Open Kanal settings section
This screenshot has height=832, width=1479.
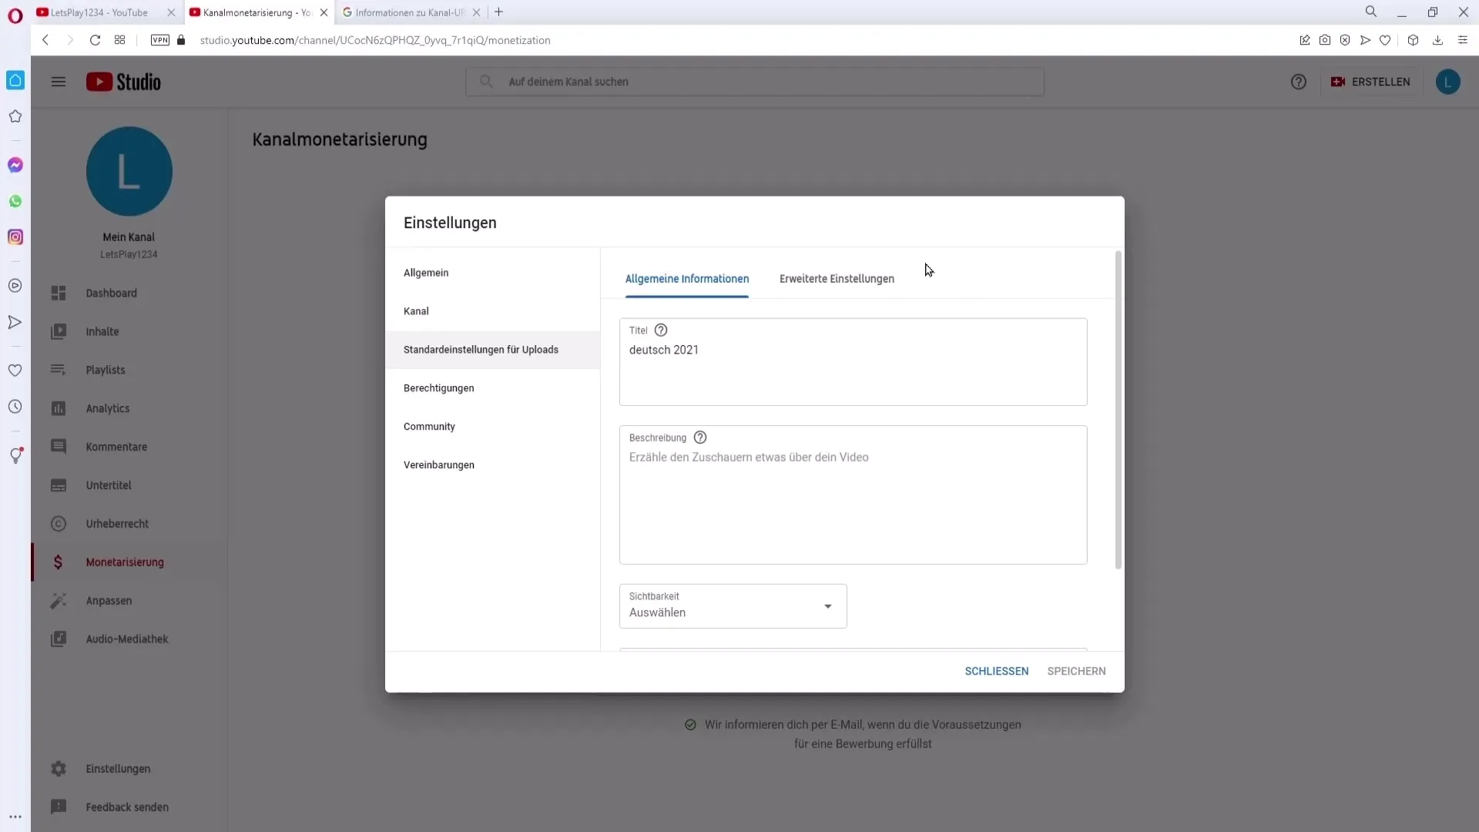(x=417, y=310)
